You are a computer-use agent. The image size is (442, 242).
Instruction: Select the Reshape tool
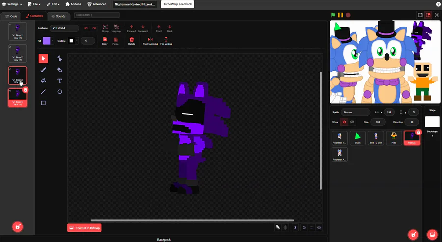coord(60,58)
